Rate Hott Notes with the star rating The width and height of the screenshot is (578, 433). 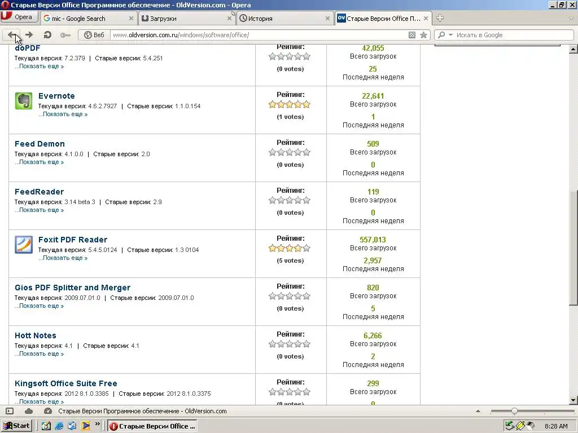(x=290, y=344)
